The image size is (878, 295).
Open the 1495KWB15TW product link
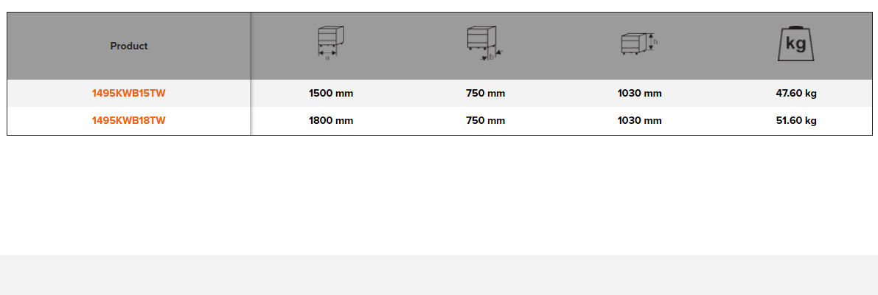click(x=129, y=94)
